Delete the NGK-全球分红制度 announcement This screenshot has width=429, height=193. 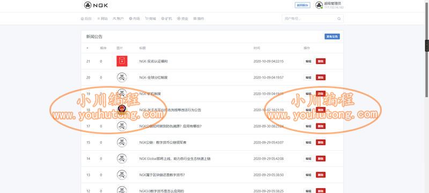pos(321,78)
